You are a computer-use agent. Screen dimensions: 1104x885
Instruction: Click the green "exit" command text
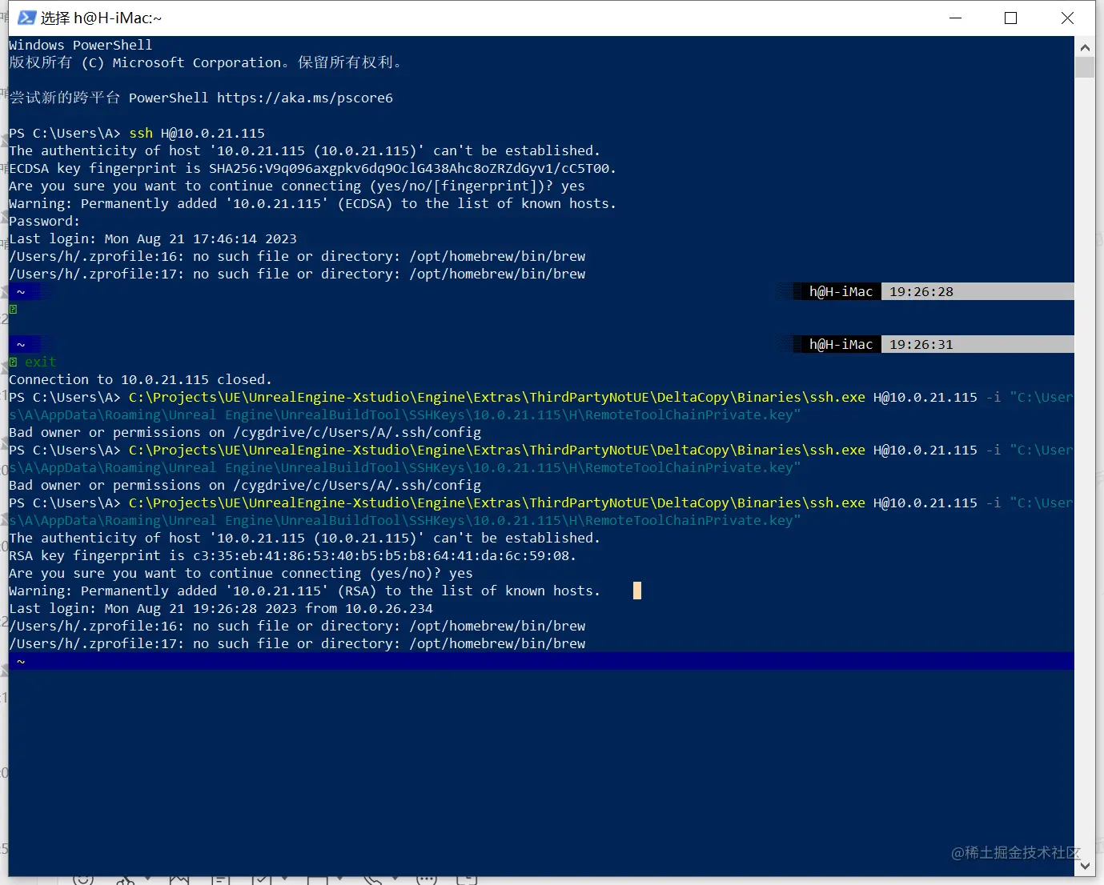pyautogui.click(x=40, y=362)
